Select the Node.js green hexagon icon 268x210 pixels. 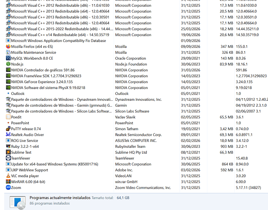click(8, 64)
